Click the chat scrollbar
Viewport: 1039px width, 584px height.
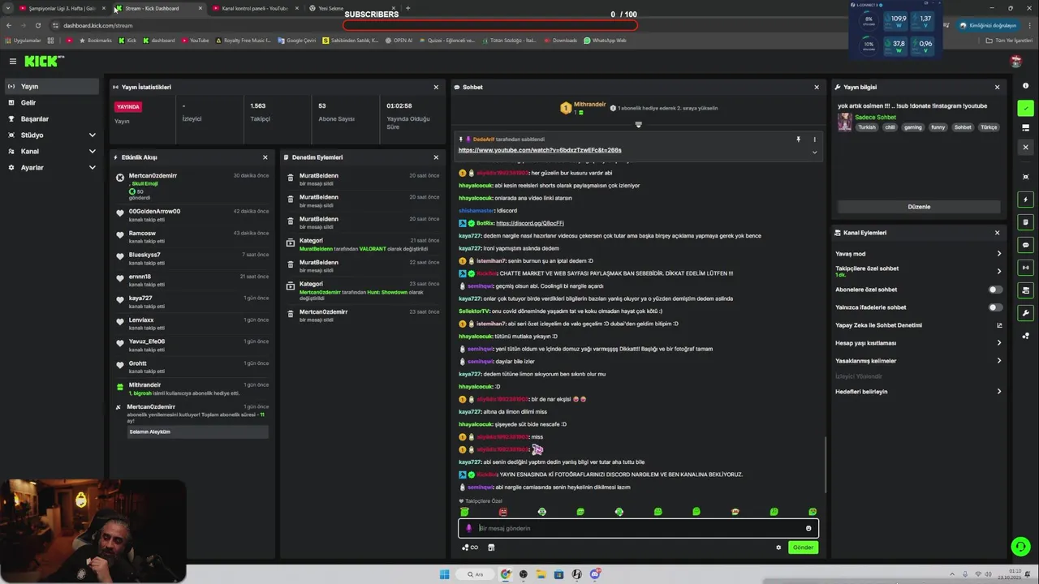[x=826, y=464]
